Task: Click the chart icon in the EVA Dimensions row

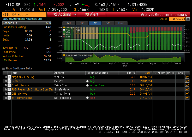Action: click(x=187, y=98)
